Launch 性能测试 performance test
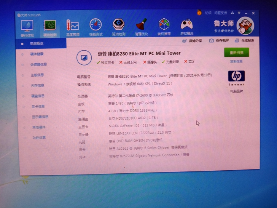The height and width of the screenshot is (208, 277). click(96, 27)
